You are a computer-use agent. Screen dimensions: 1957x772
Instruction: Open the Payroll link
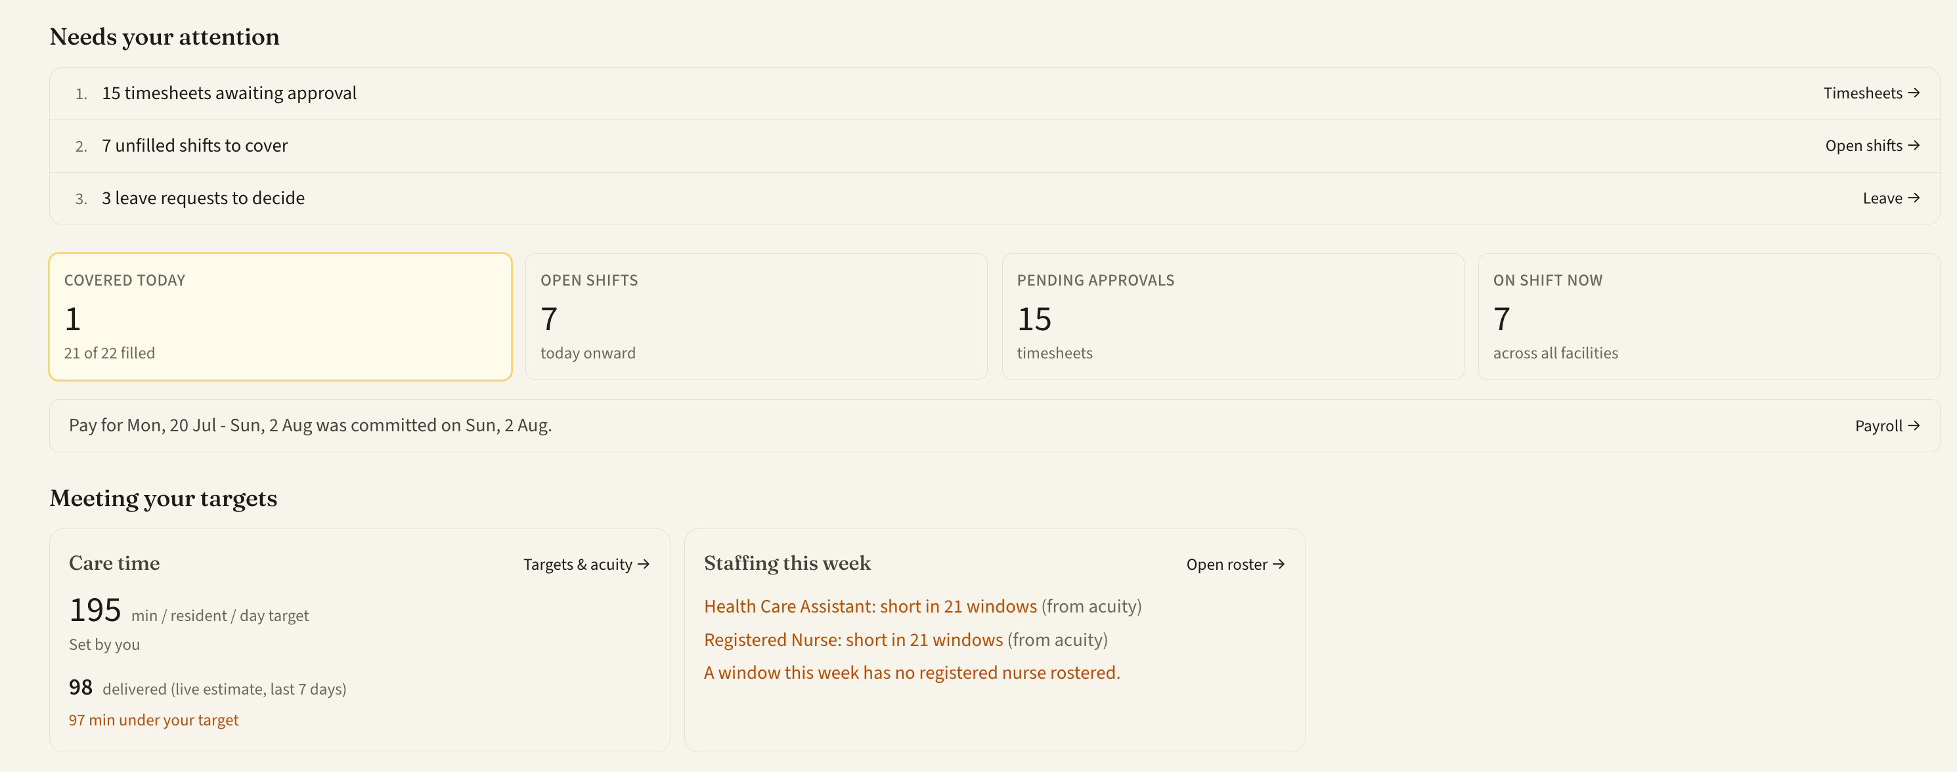[x=1887, y=426]
